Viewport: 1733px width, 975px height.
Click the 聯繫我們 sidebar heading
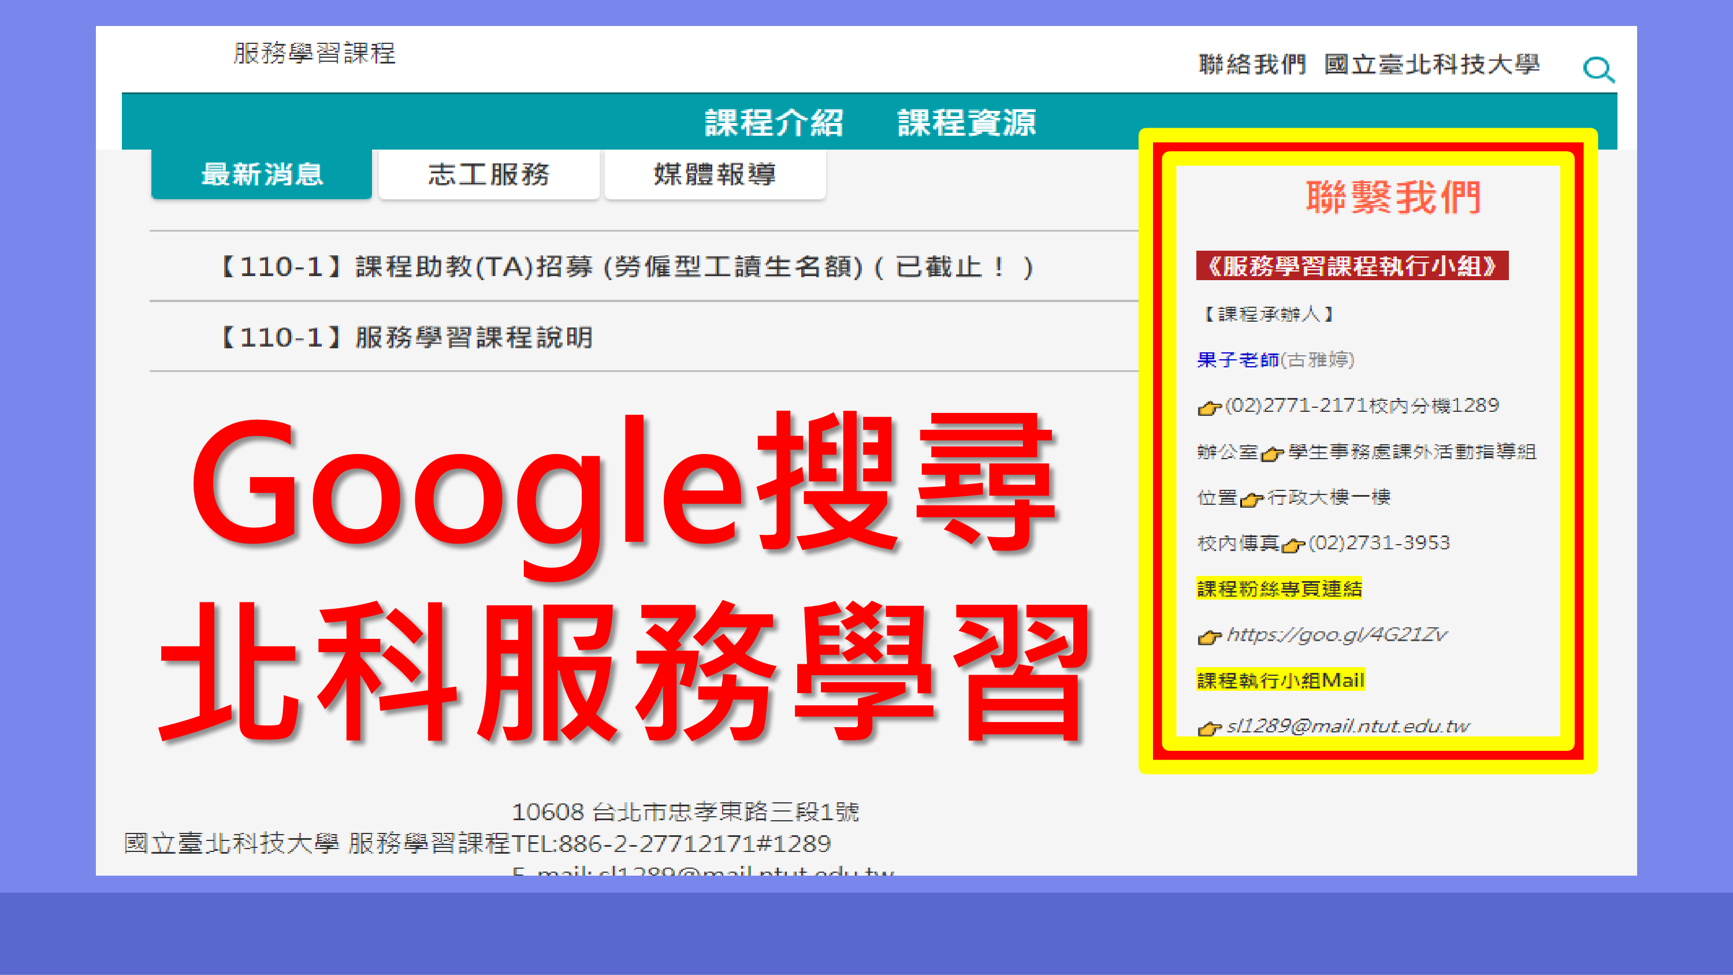tap(1393, 197)
